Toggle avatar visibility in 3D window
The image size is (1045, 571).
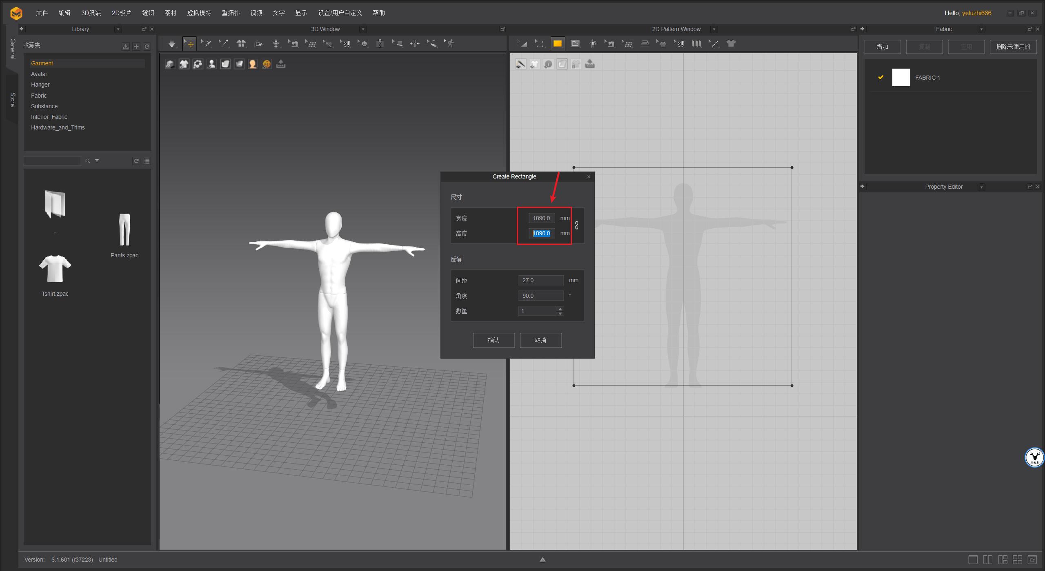coord(211,64)
